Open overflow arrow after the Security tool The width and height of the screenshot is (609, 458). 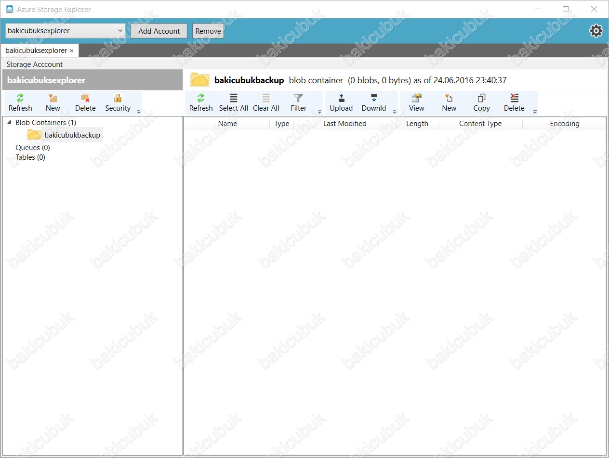(139, 112)
